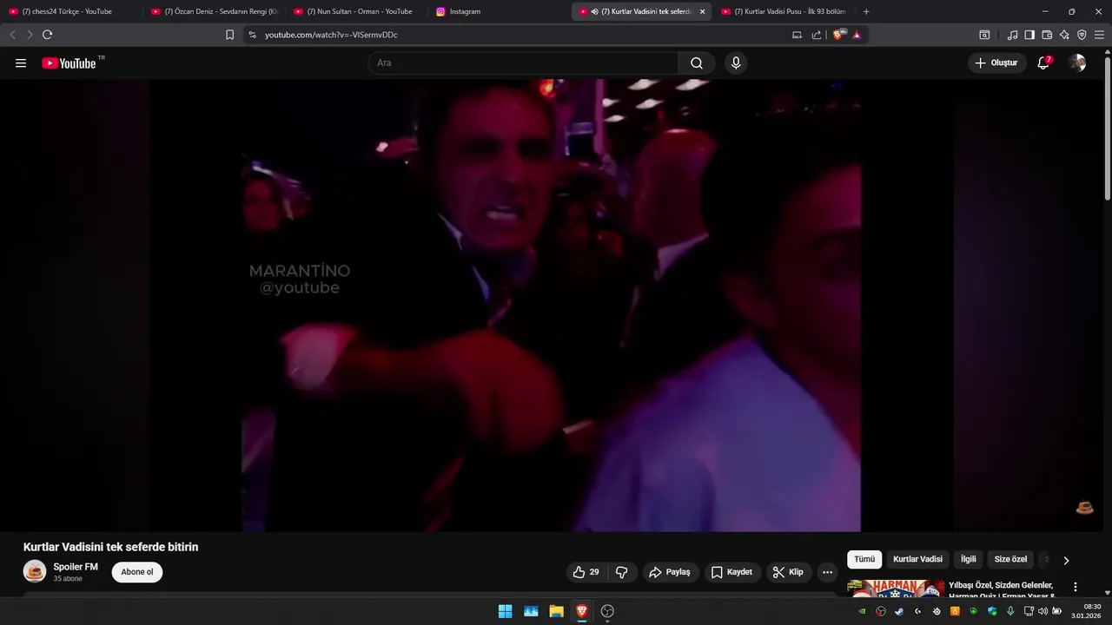
Task: Click the search magnifier button
Action: pos(697,63)
